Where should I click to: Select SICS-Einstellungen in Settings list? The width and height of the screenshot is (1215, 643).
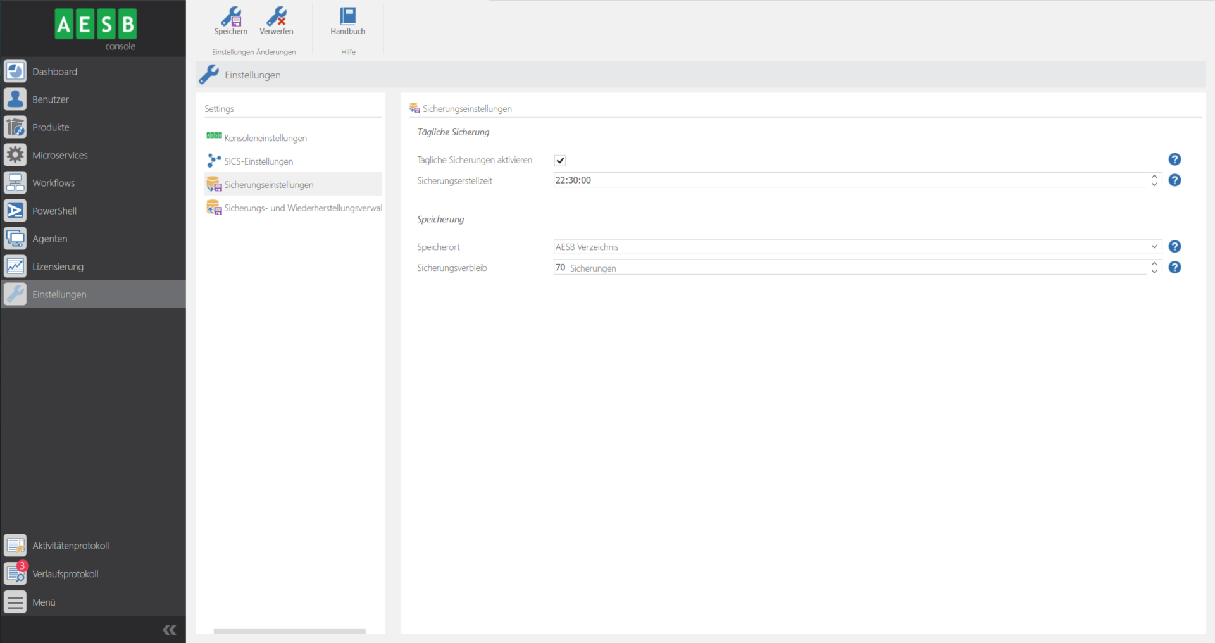click(258, 161)
